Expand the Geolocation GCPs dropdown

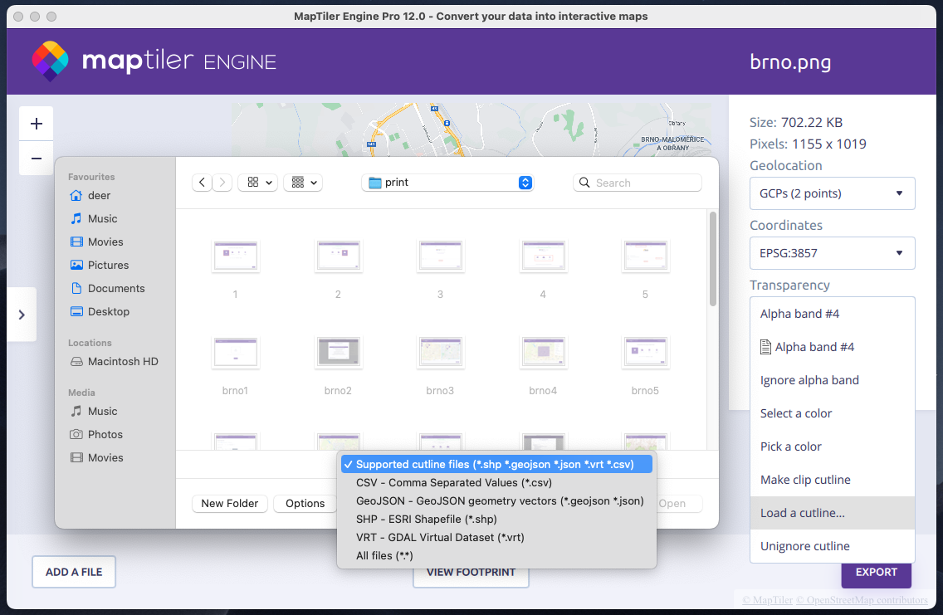click(x=832, y=193)
